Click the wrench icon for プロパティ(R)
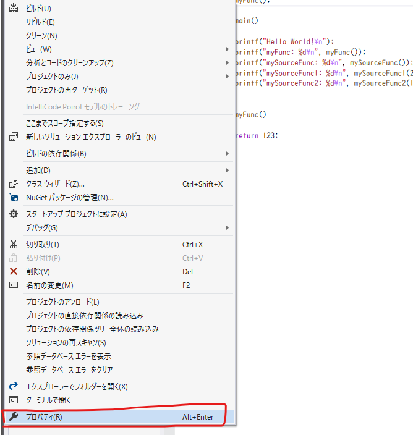The image size is (413, 435). 14,417
